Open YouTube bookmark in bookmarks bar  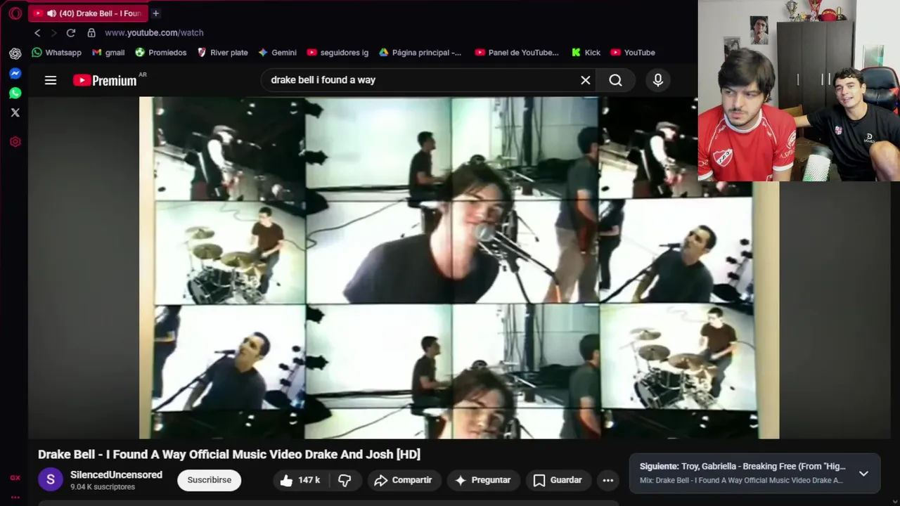click(x=633, y=53)
